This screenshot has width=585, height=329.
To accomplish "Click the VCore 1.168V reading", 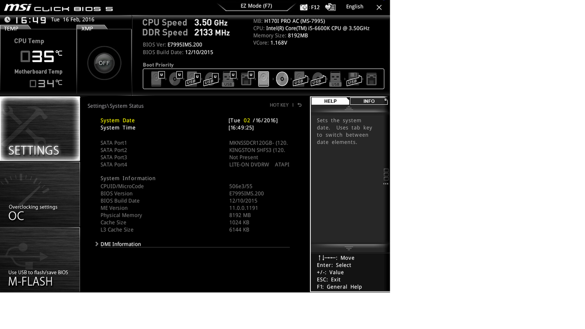I will [270, 43].
